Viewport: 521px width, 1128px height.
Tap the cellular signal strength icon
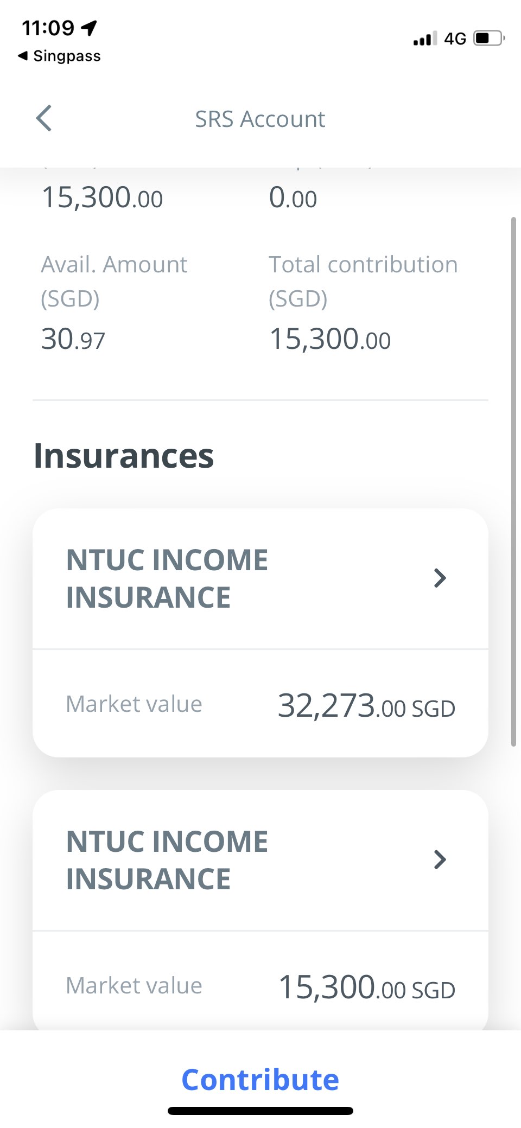click(x=424, y=39)
